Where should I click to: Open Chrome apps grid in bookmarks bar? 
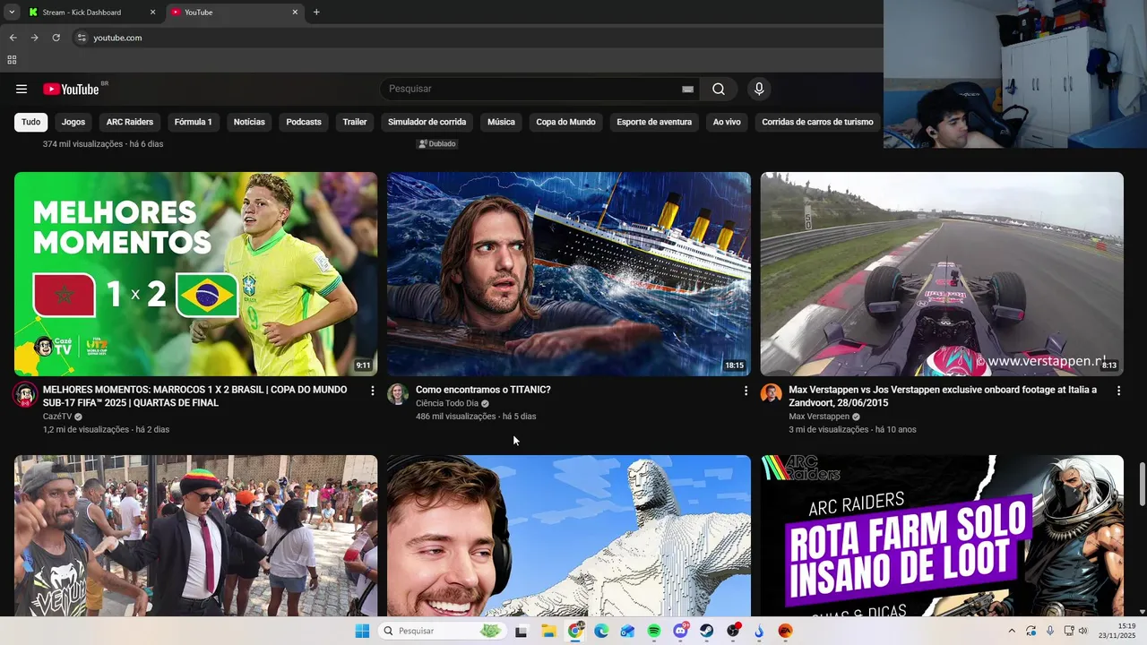tap(12, 60)
